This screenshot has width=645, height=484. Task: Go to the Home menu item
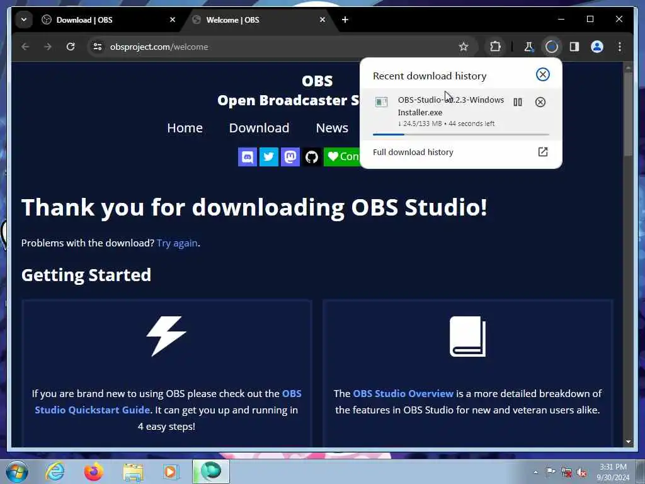pos(185,128)
